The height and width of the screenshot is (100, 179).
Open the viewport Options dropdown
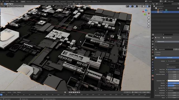click(147, 4)
